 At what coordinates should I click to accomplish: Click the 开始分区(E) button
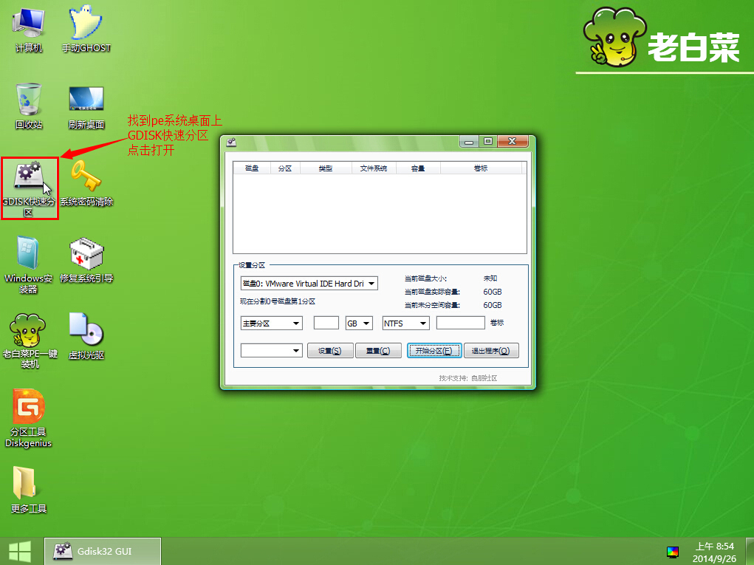click(x=434, y=351)
